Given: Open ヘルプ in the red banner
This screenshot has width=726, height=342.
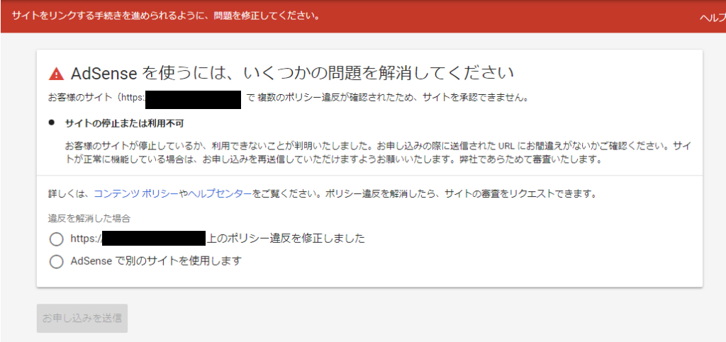Looking at the screenshot, I should [x=713, y=17].
